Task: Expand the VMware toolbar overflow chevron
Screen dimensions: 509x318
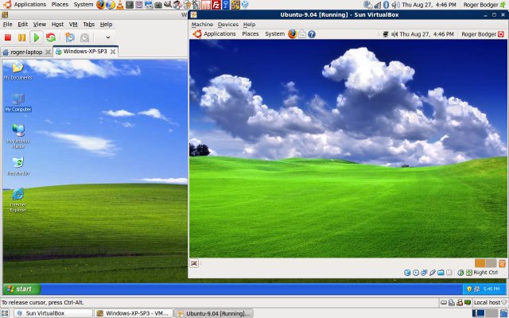Action: (108, 37)
